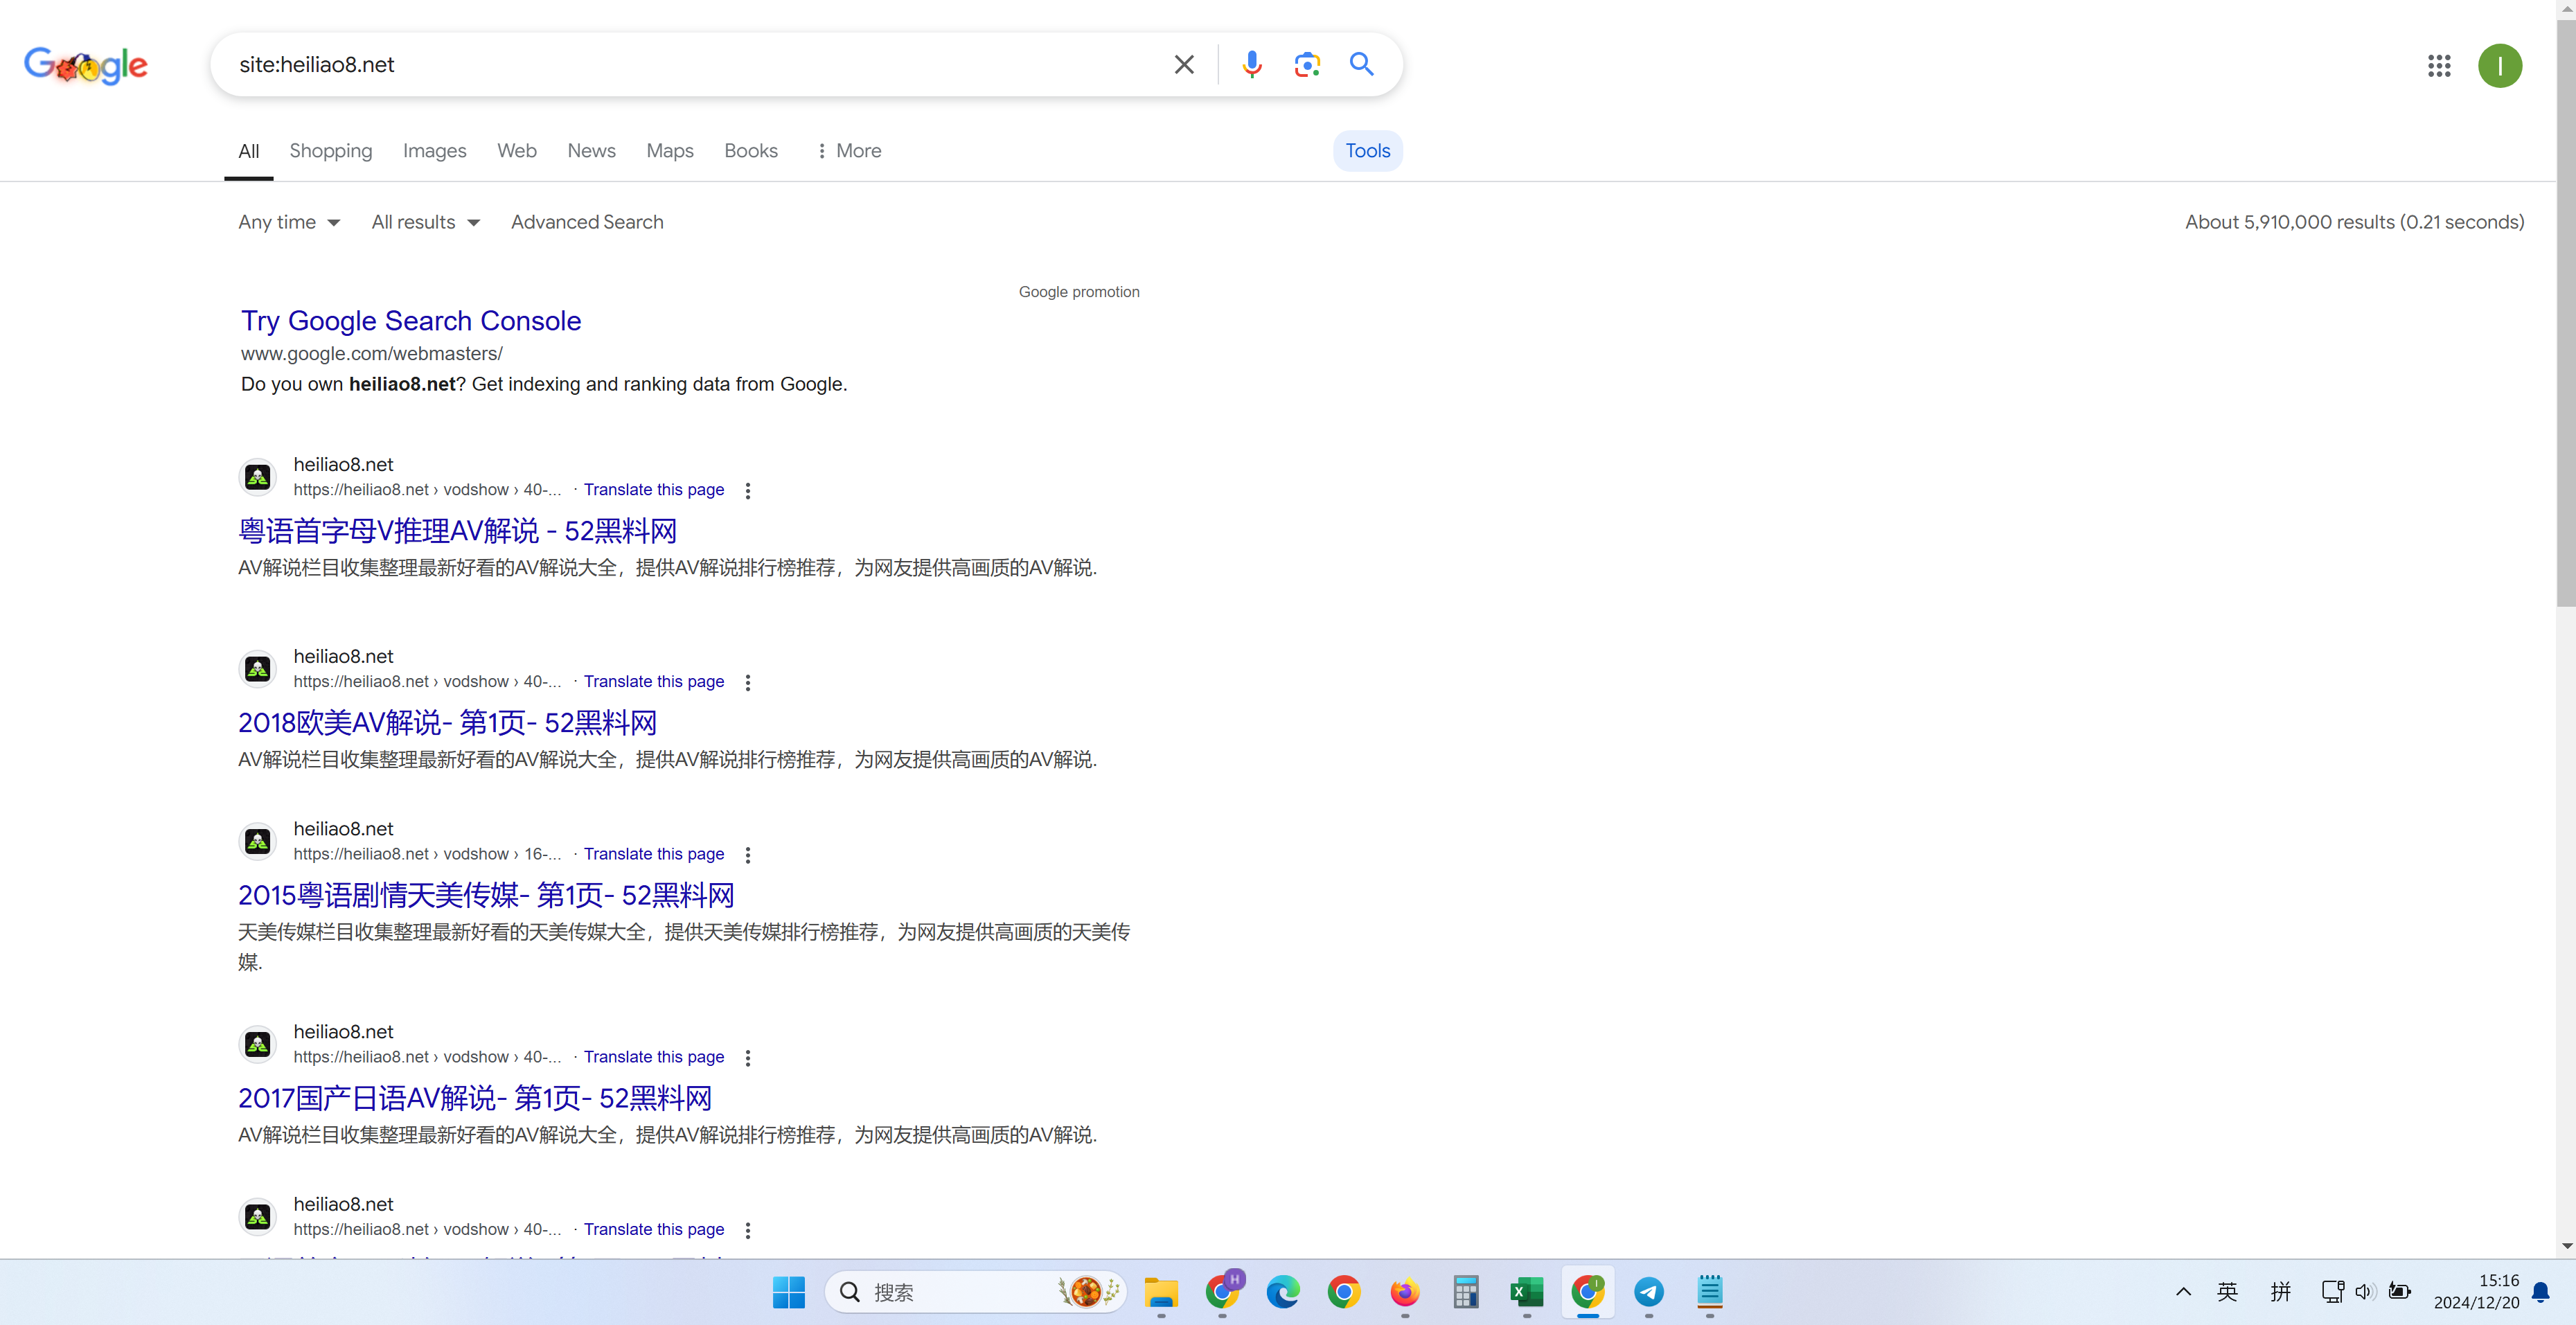Open plain Chrome icon in taskbar
This screenshot has height=1325, width=2576.
1344,1292
